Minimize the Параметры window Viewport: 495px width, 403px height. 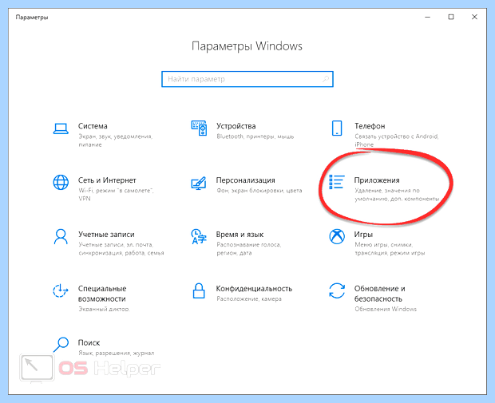428,17
